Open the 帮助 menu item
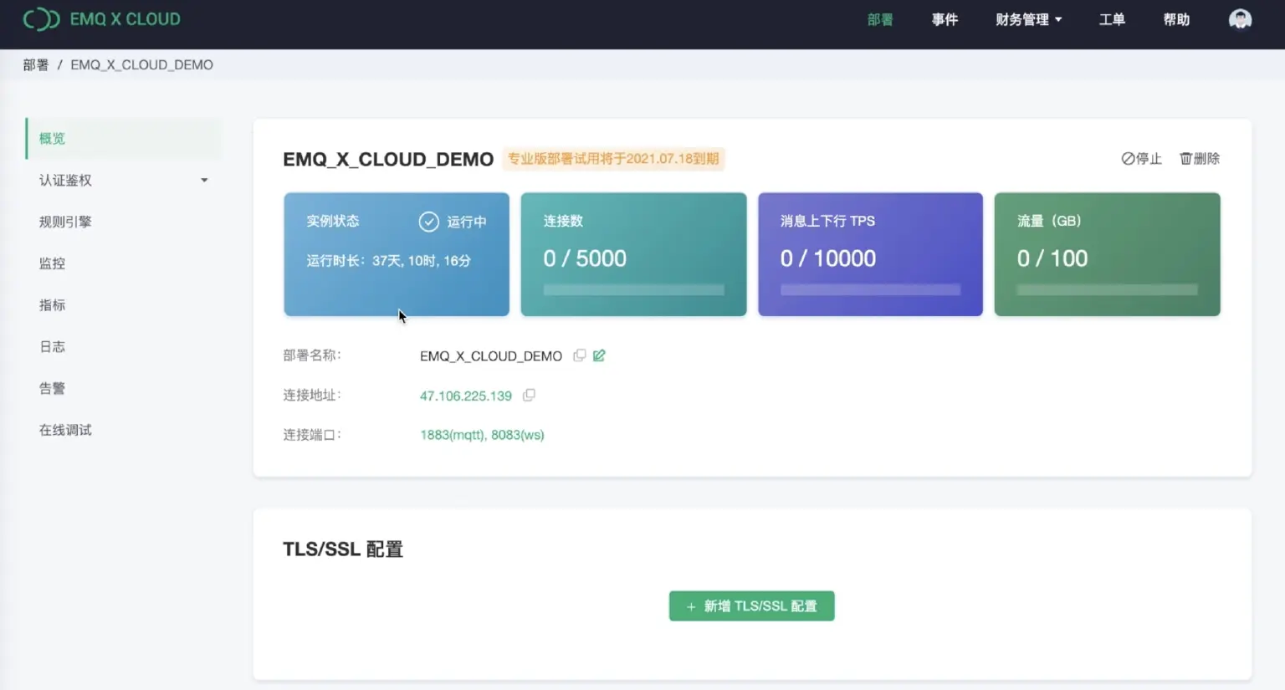Viewport: 1285px width, 690px height. tap(1175, 19)
